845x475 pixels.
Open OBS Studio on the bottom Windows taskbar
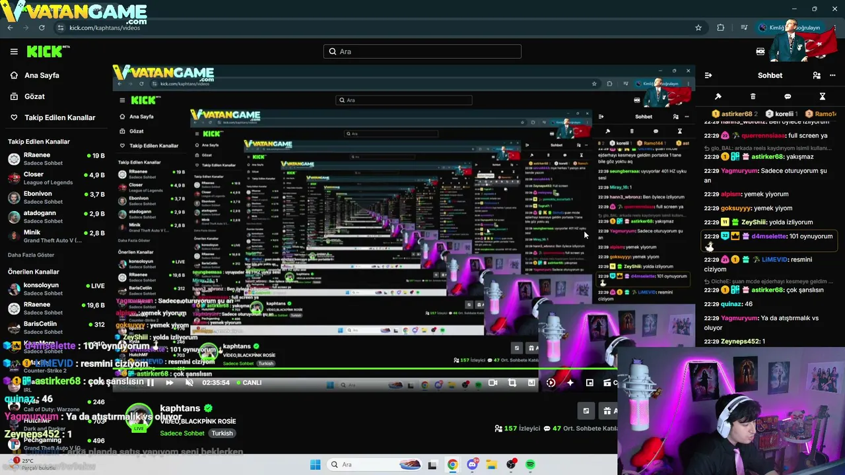[x=511, y=464]
